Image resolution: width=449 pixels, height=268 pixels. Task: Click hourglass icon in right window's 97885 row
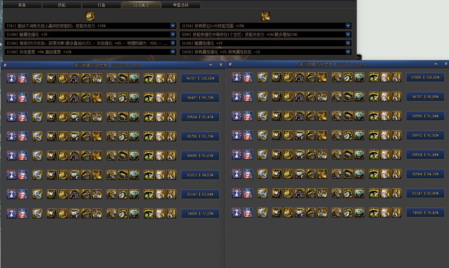(237, 77)
